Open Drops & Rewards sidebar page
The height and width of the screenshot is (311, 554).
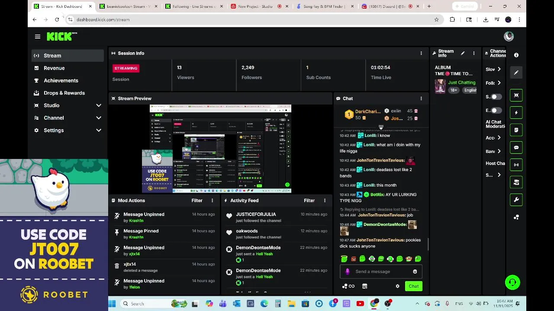point(68,93)
